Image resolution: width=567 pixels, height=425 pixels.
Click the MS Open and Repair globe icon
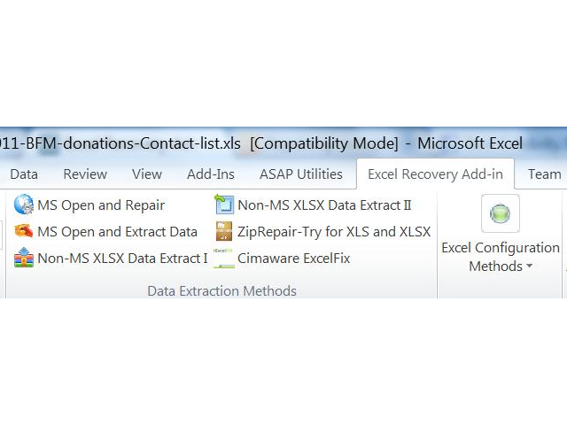24,205
